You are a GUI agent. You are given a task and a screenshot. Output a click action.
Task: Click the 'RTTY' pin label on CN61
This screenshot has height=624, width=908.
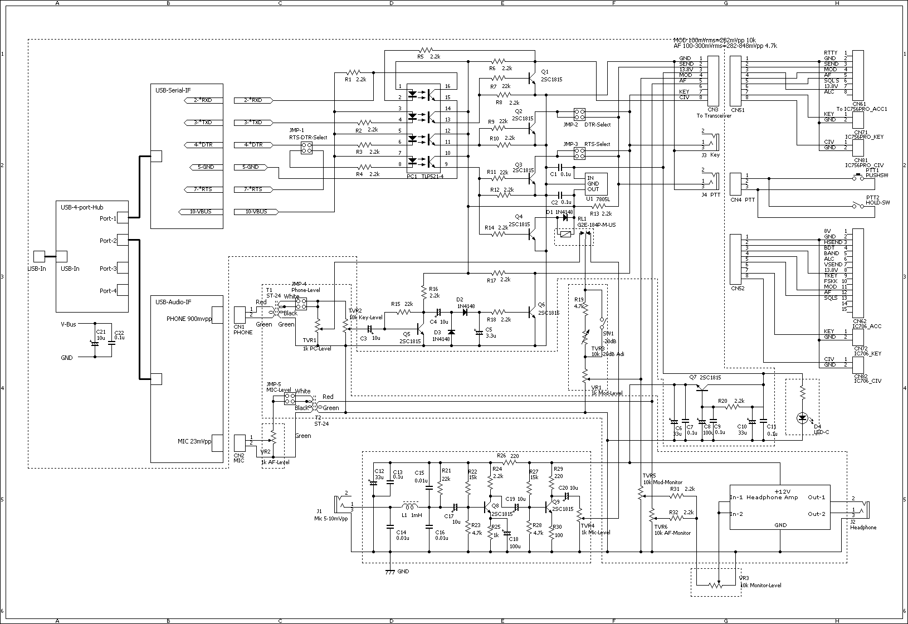point(831,53)
